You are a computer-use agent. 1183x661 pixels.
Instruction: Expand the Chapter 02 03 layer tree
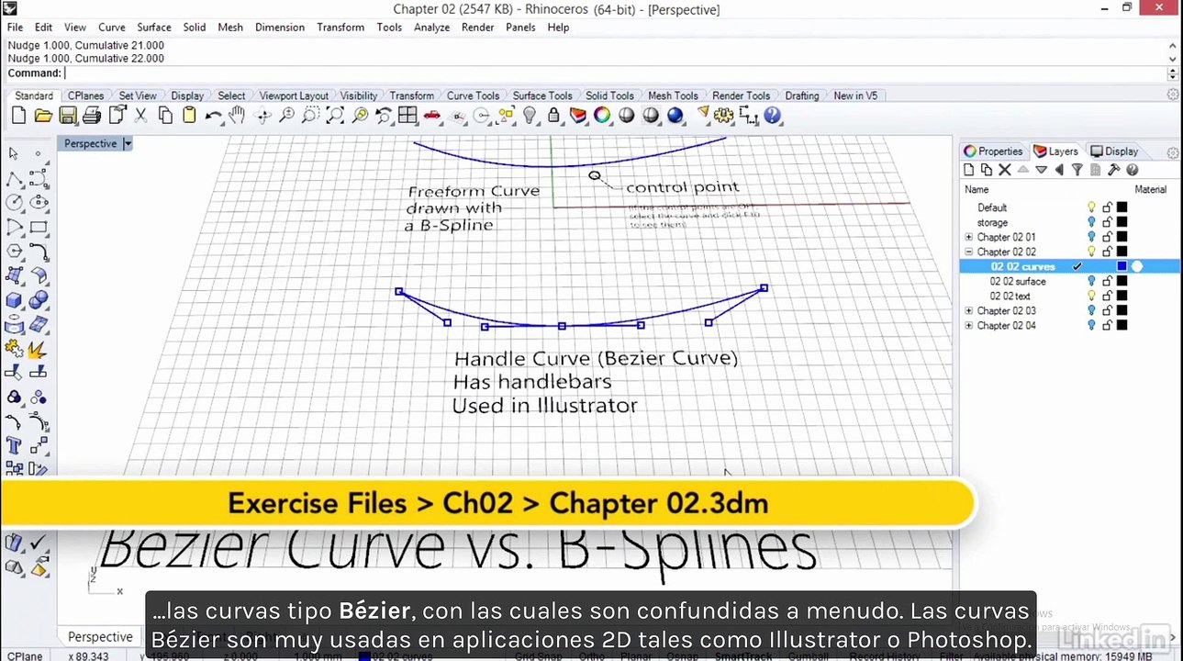969,310
